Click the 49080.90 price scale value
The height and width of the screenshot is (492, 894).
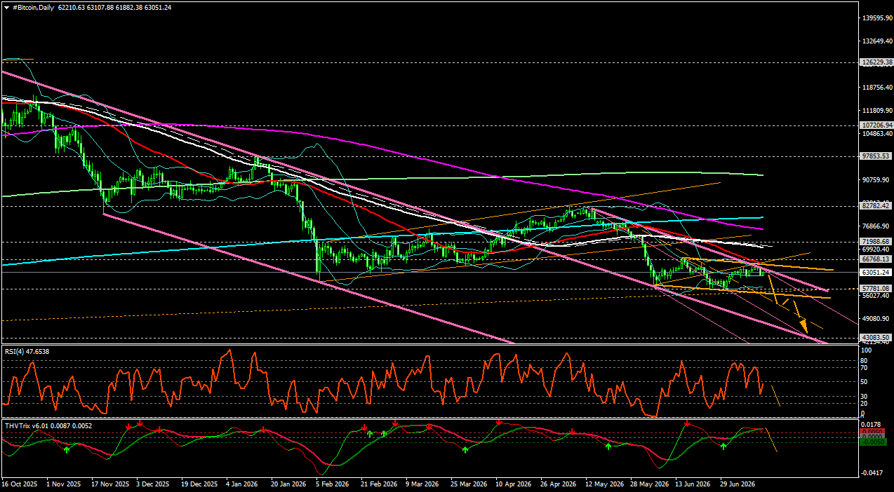[874, 319]
